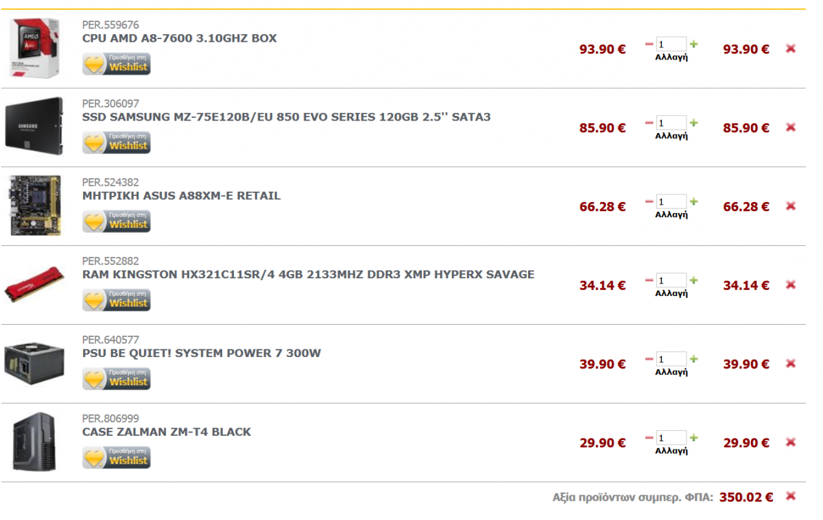The width and height of the screenshot is (823, 520).
Task: Focus quantity field for Be Quiet! PSU
Action: (x=671, y=359)
